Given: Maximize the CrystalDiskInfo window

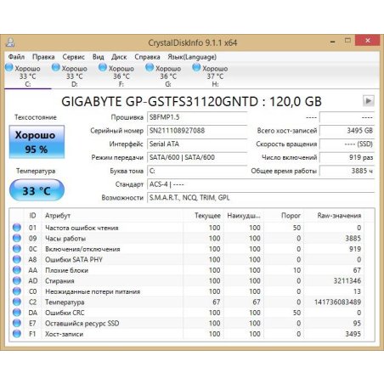Looking at the screenshot, I should (347, 41).
